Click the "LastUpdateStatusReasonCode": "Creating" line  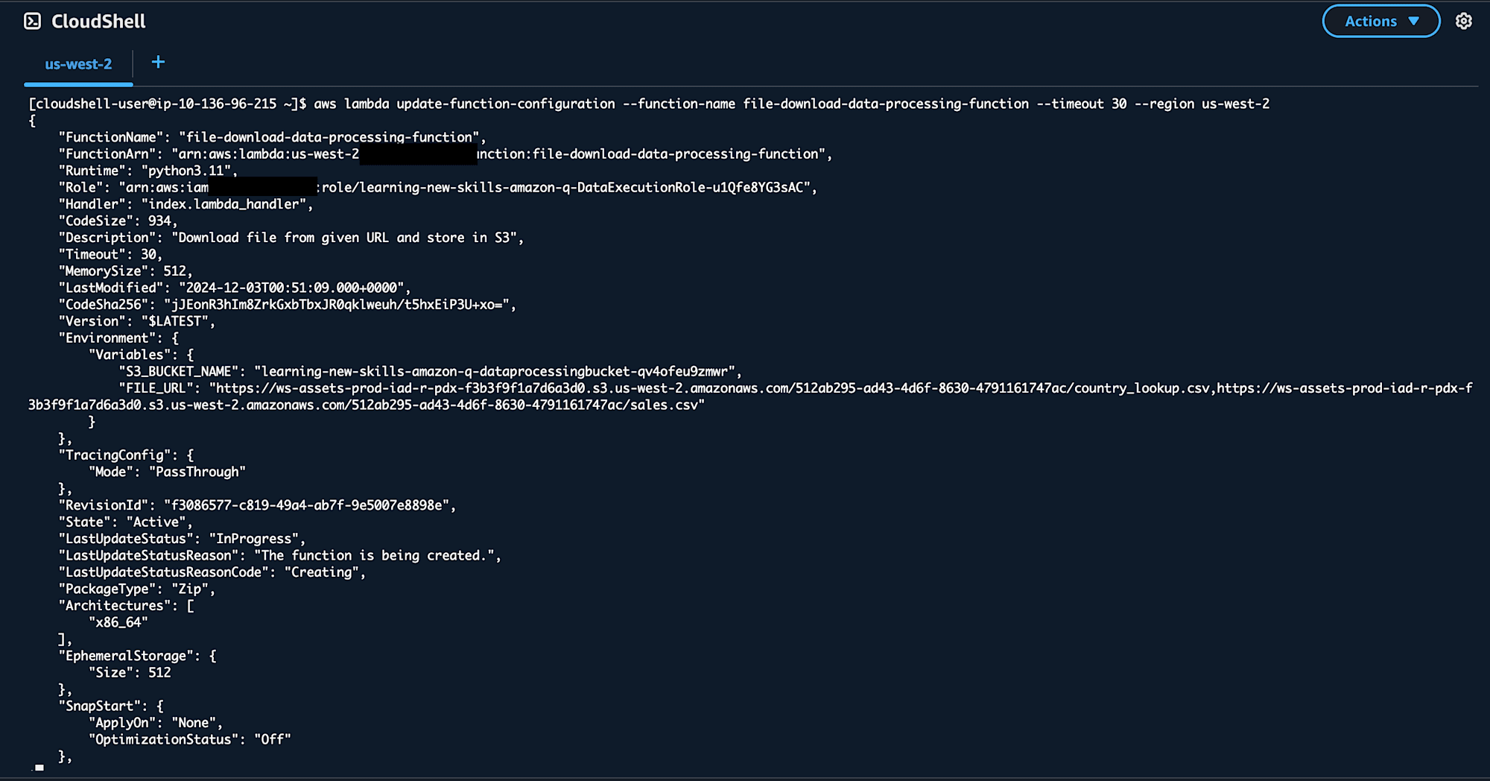212,572
